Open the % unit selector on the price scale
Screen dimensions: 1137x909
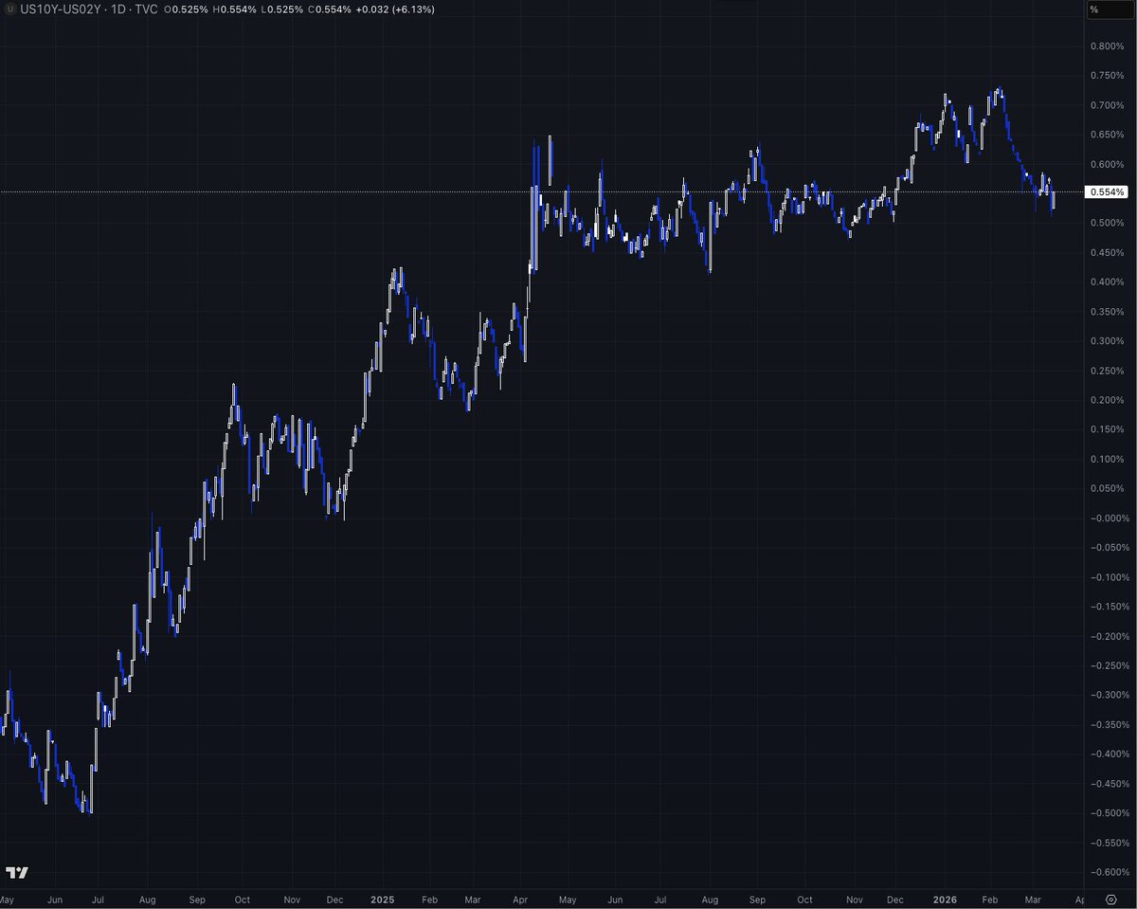[1109, 9]
